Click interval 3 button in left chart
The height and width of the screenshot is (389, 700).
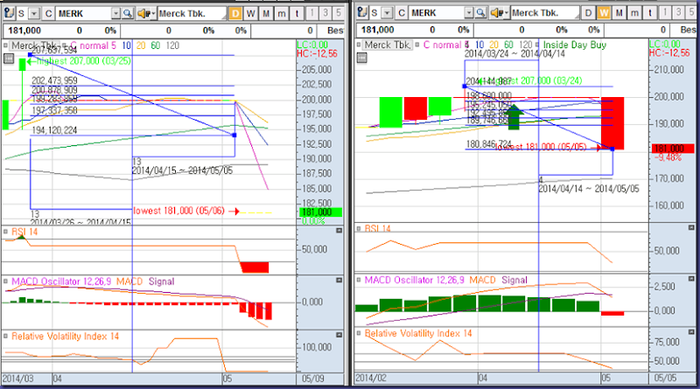pos(325,13)
